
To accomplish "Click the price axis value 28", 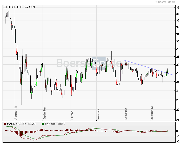I will click(x=178, y=57).
